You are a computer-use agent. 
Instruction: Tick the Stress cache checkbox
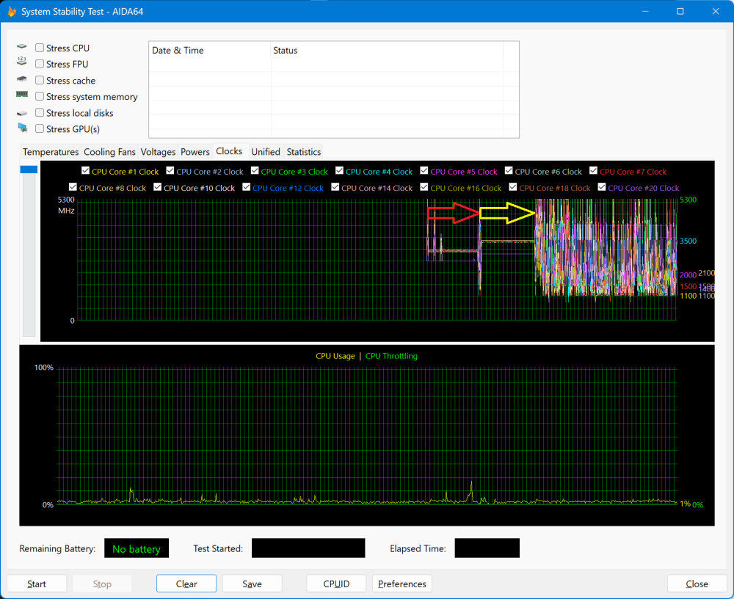point(40,80)
